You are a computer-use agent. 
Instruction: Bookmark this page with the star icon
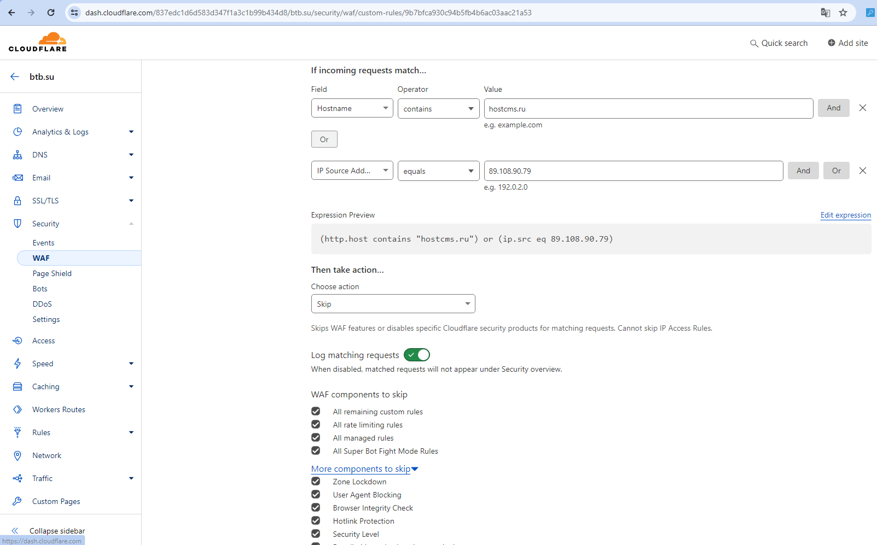click(843, 13)
